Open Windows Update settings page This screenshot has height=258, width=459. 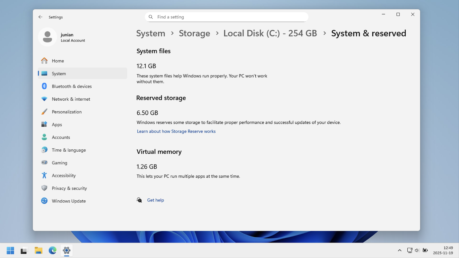click(x=82, y=201)
